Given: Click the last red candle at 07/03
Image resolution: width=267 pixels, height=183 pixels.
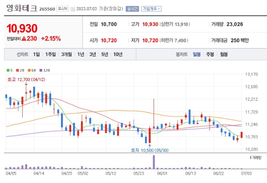Looking at the screenshot, I should pos(242,135).
